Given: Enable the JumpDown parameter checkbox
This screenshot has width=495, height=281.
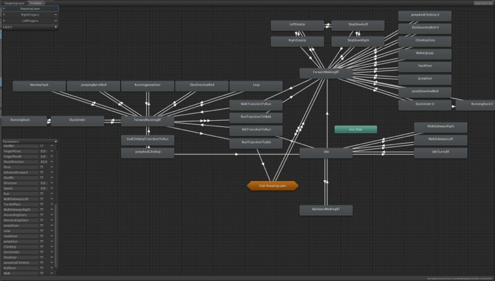Looking at the screenshot, I should tap(42, 226).
